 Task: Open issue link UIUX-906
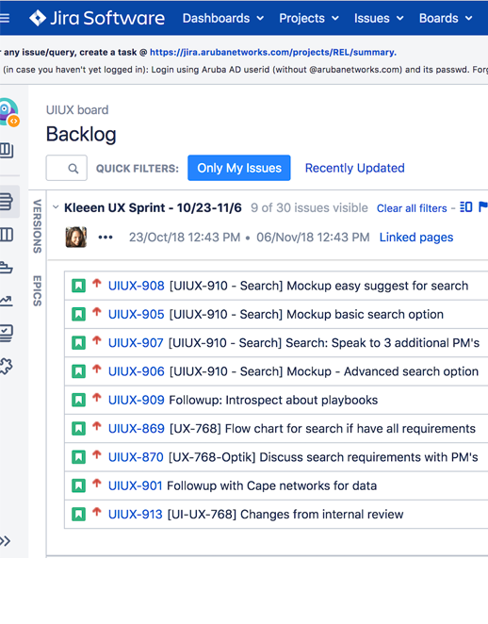pos(136,371)
